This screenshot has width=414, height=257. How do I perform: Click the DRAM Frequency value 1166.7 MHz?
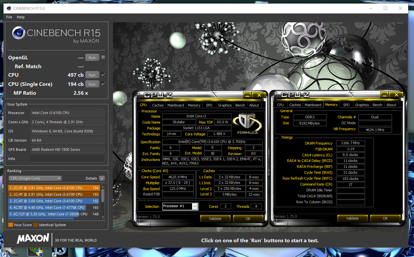[350, 143]
